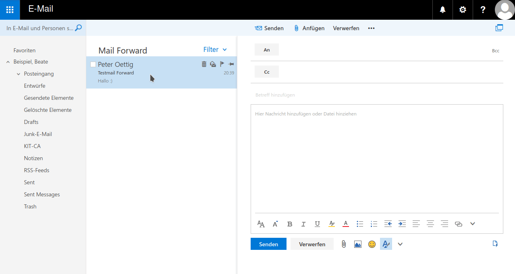Insert a numbered list
Viewport: 515px width, 274px height.
(x=374, y=224)
